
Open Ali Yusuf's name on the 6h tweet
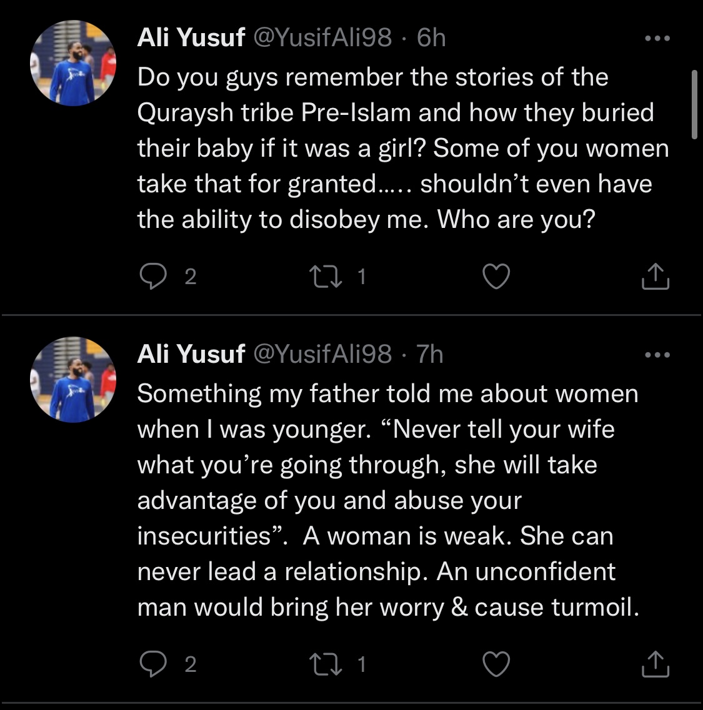tap(191, 38)
